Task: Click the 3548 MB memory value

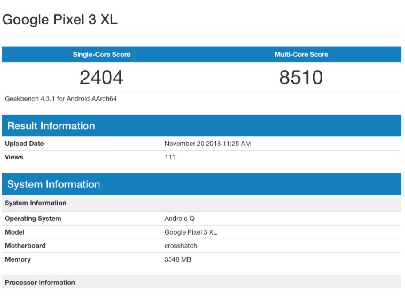Action: point(178,259)
